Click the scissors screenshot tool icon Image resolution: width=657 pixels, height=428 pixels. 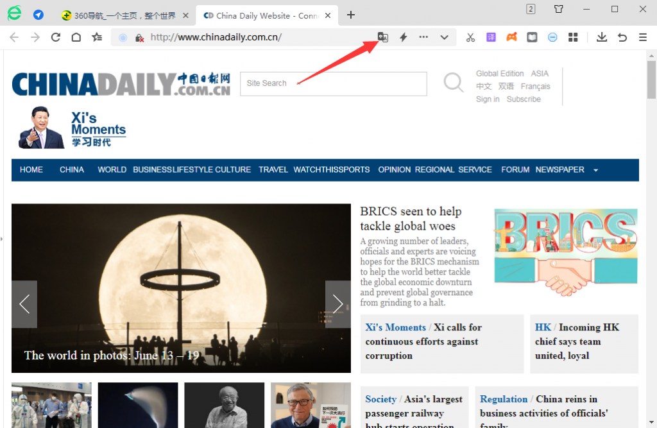[x=470, y=37]
